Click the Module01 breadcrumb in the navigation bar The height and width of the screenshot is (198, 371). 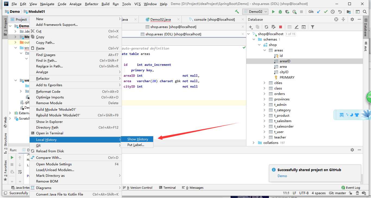pyautogui.click(x=34, y=12)
